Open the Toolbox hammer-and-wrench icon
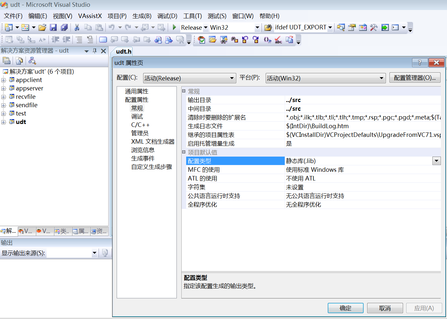This screenshot has height=319, width=447. pyautogui.click(x=374, y=27)
